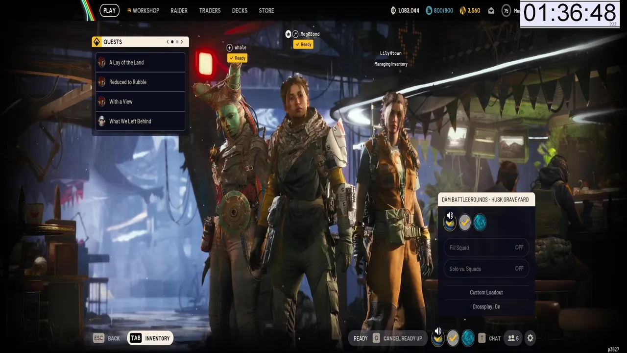Click the grey checkmark avatar in Dam Battlegrounds panel
Viewport: 627px width, 353px height.
click(465, 223)
